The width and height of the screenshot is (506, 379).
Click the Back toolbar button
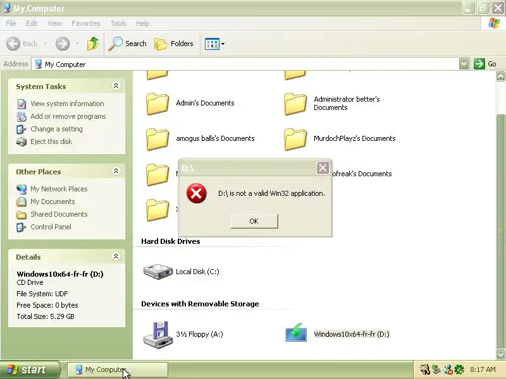(x=22, y=44)
